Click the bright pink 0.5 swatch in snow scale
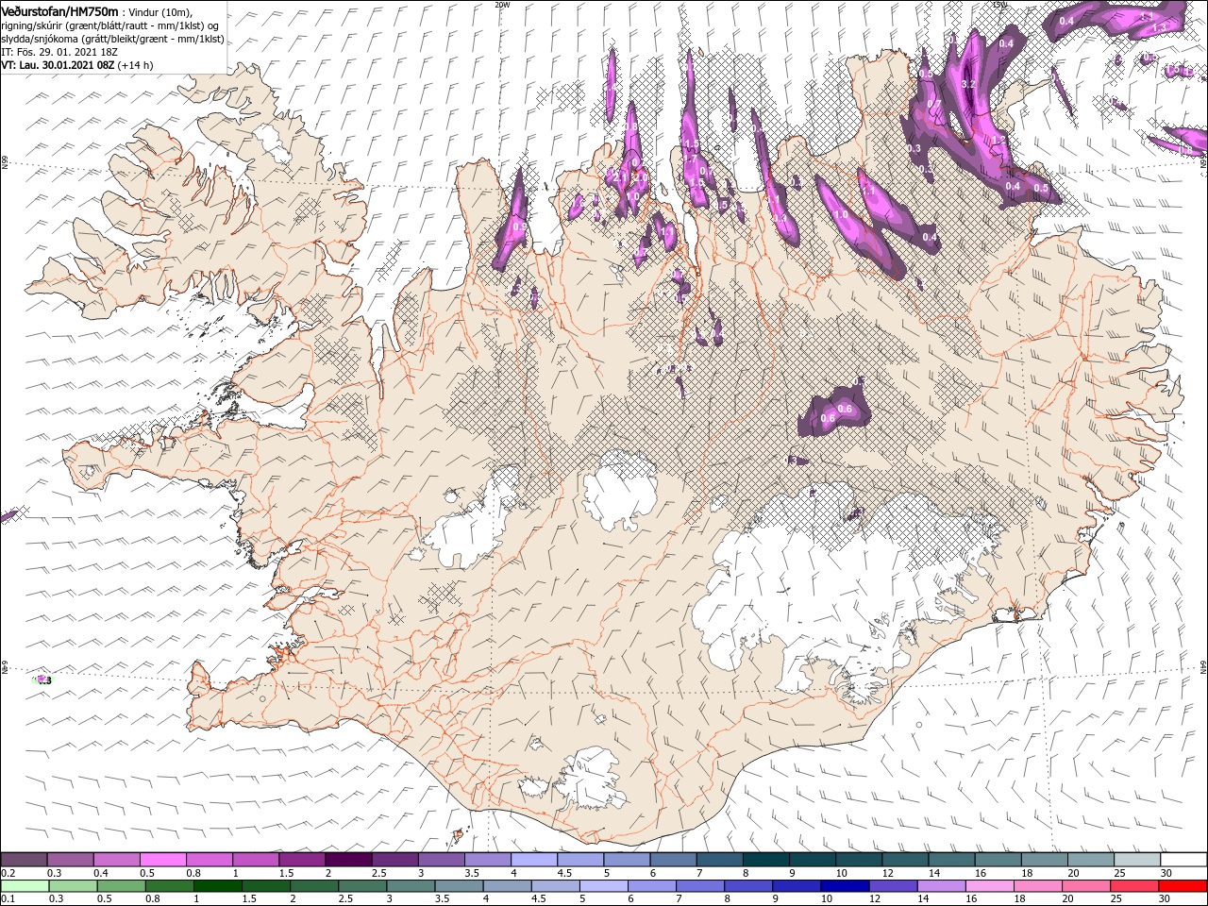The width and height of the screenshot is (1208, 906). pos(162,860)
